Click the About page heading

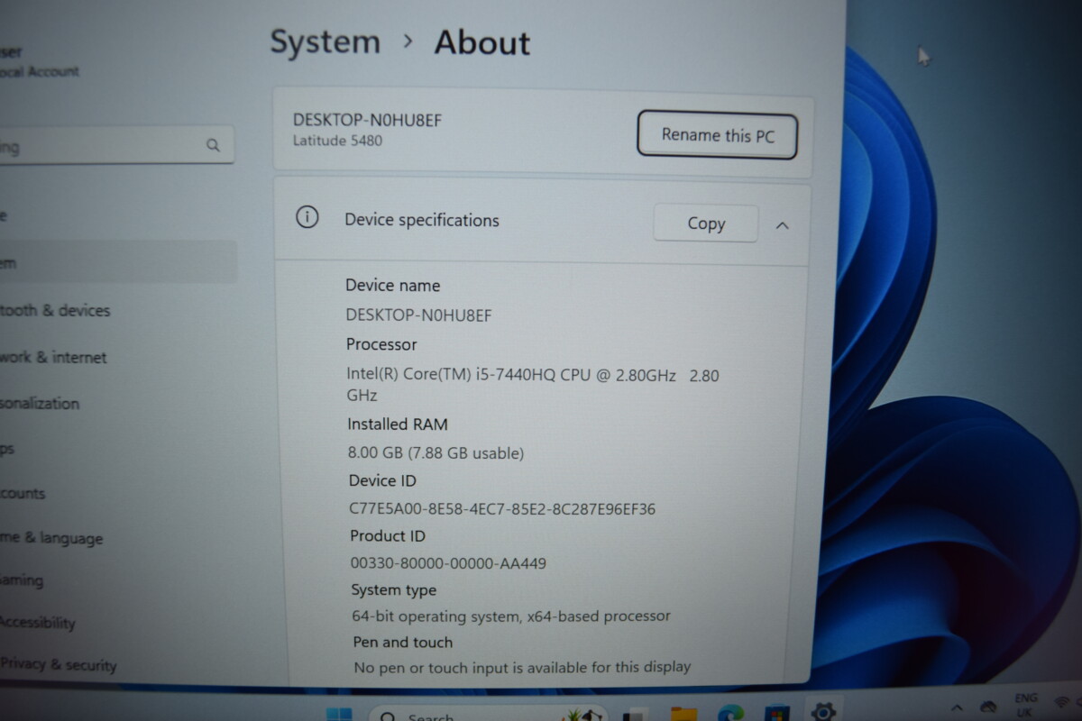[x=482, y=42]
